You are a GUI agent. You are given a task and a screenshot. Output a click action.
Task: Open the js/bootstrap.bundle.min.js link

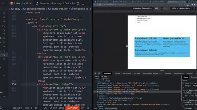coord(121,98)
